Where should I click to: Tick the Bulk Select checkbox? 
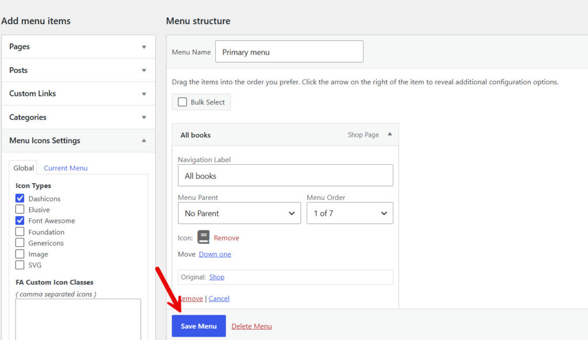[x=182, y=102]
